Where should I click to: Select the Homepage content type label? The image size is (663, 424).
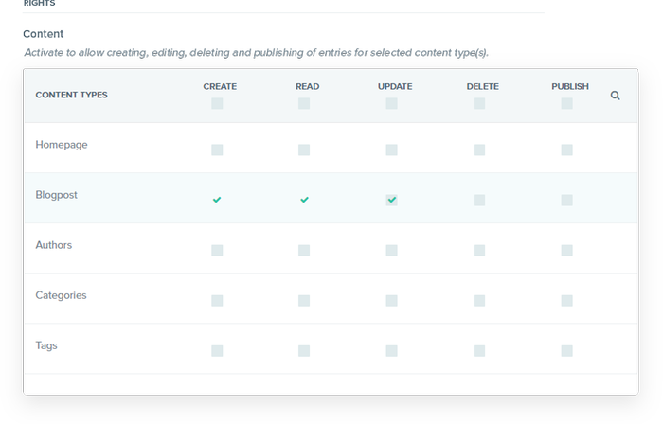click(62, 145)
